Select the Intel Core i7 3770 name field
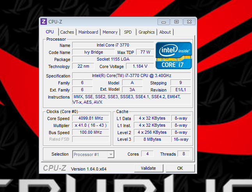This screenshot has height=192, width=252. 113,45
